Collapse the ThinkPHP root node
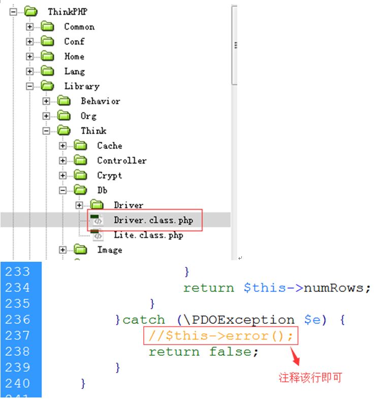Image resolution: width=383 pixels, height=400 pixels. click(13, 12)
